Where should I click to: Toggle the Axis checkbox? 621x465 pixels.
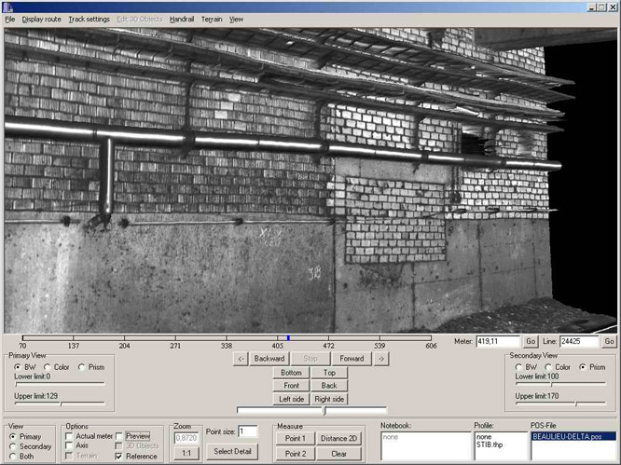(68, 446)
